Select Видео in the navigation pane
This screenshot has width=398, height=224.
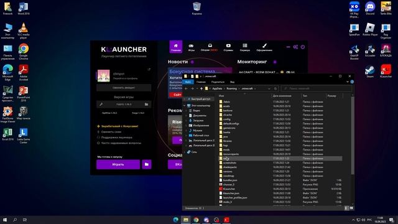point(197,111)
